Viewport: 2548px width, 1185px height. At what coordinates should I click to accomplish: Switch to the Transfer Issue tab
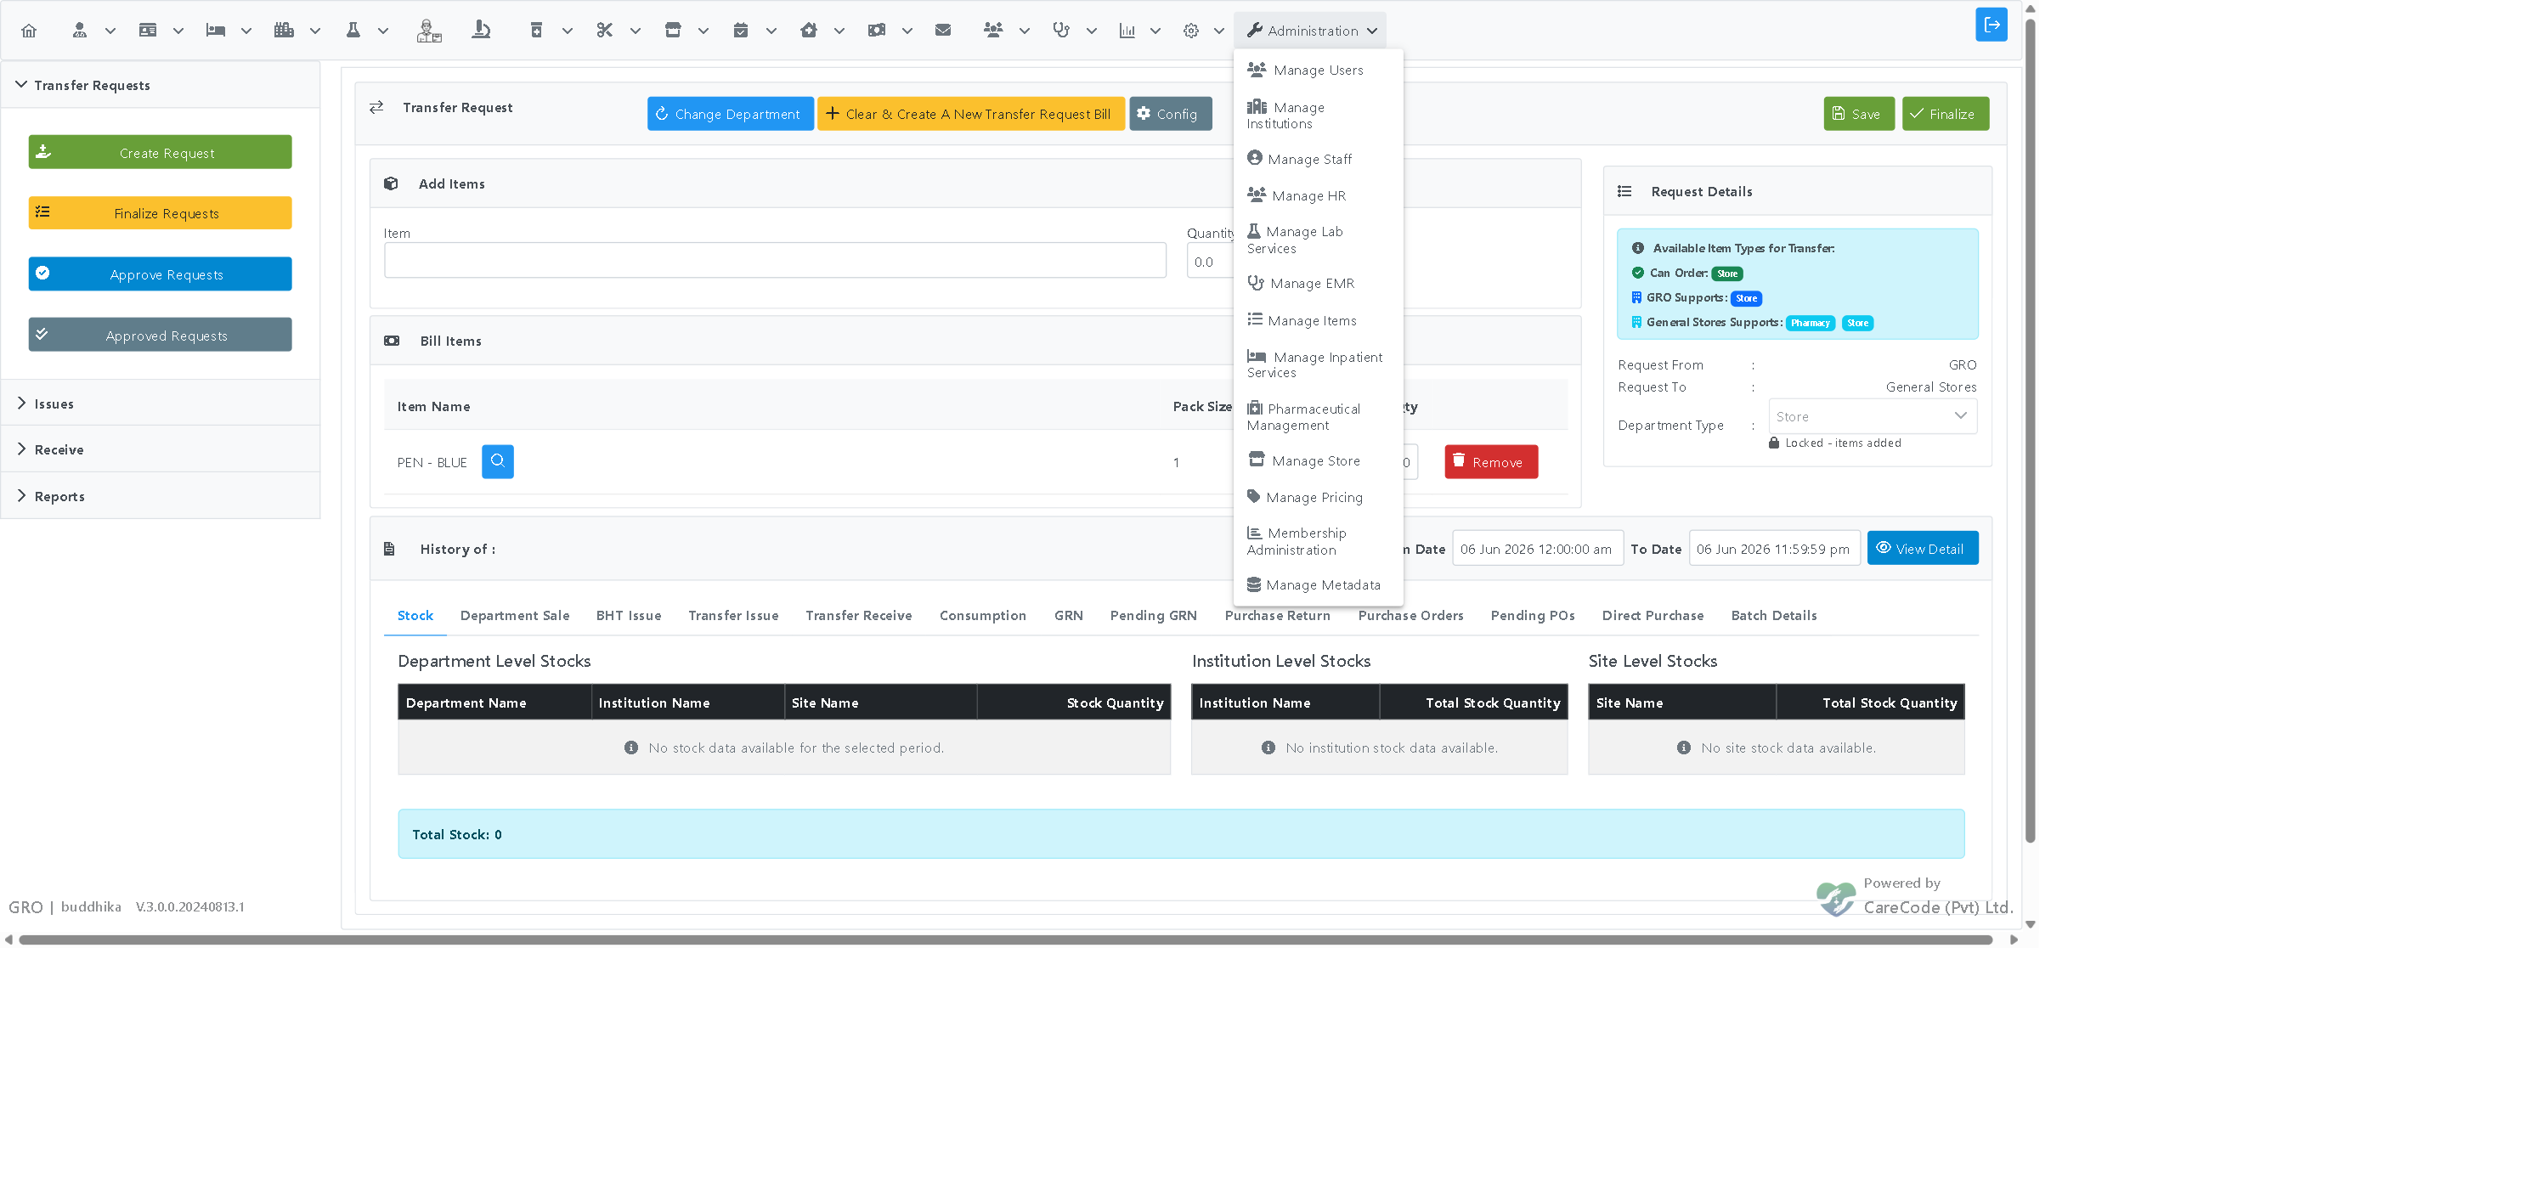point(733,615)
